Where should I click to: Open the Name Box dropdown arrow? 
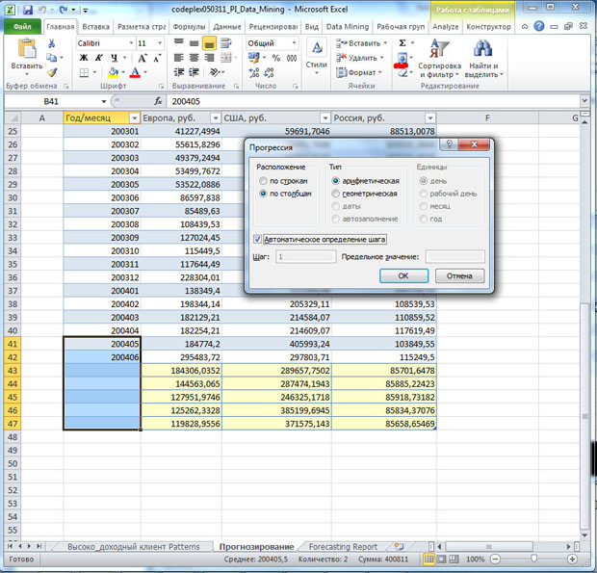[x=104, y=101]
